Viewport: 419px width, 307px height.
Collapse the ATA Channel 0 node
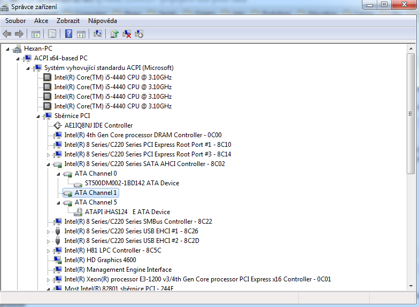click(x=58, y=174)
